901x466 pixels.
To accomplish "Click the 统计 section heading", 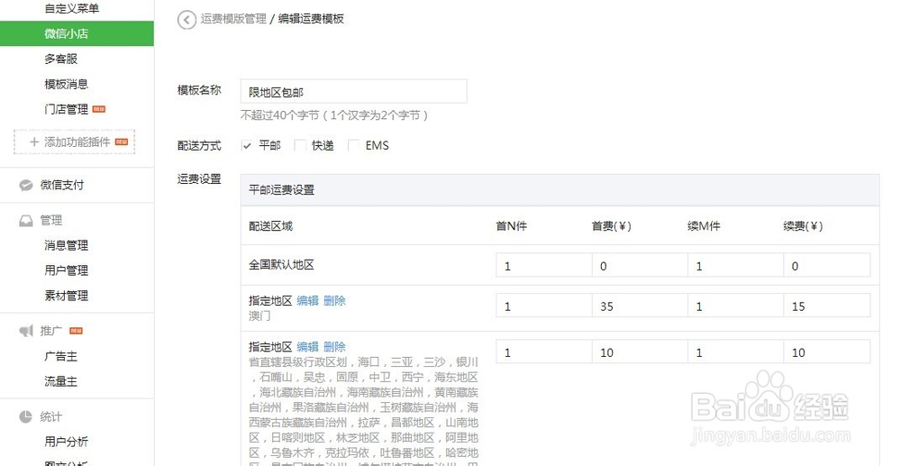I will (x=51, y=416).
